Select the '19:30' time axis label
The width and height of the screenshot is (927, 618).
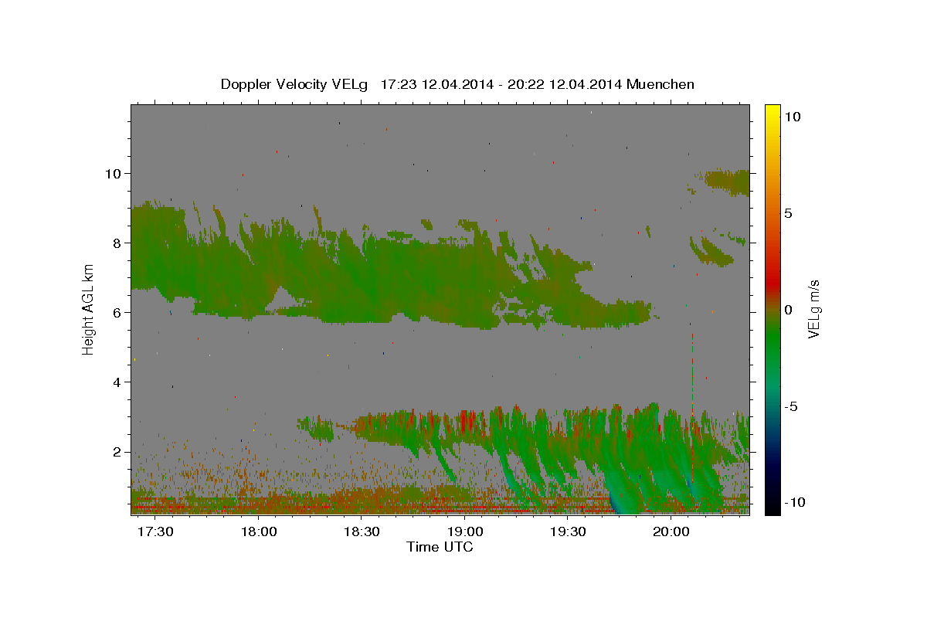coord(568,532)
